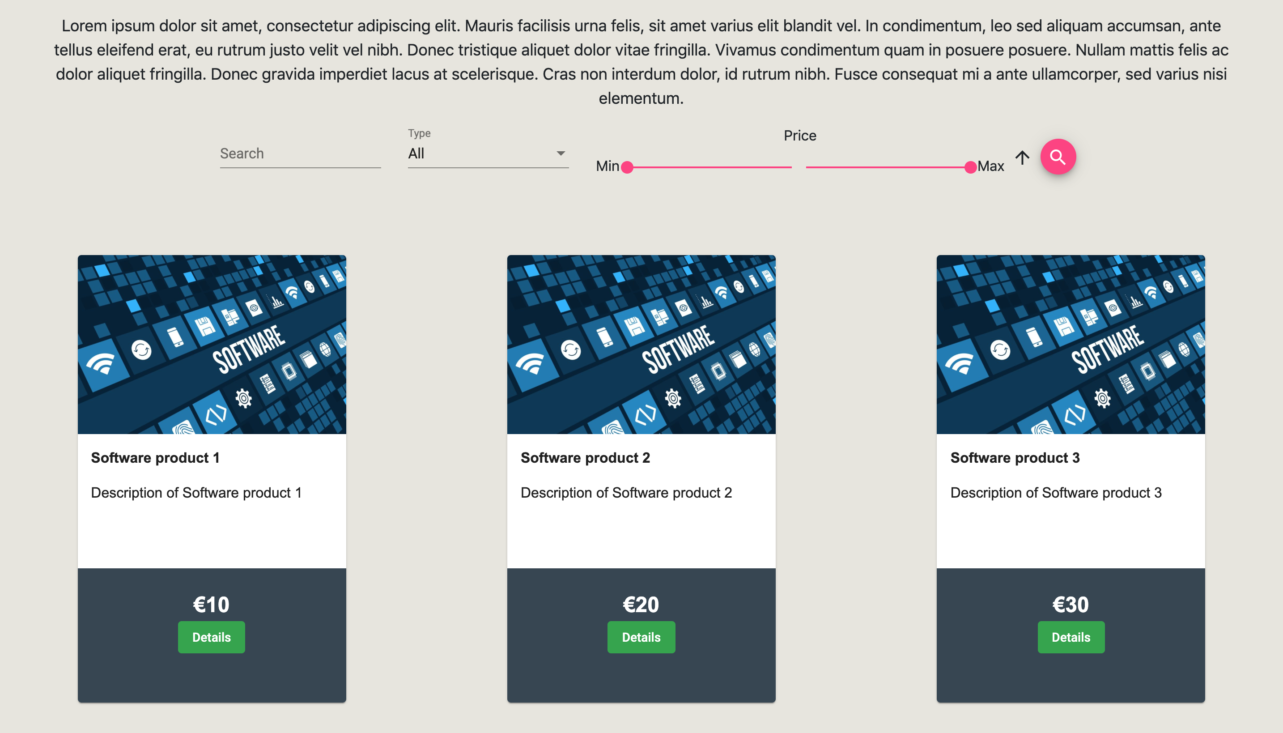The image size is (1283, 733).
Task: Open the Type dropdown arrow
Action: coord(560,153)
